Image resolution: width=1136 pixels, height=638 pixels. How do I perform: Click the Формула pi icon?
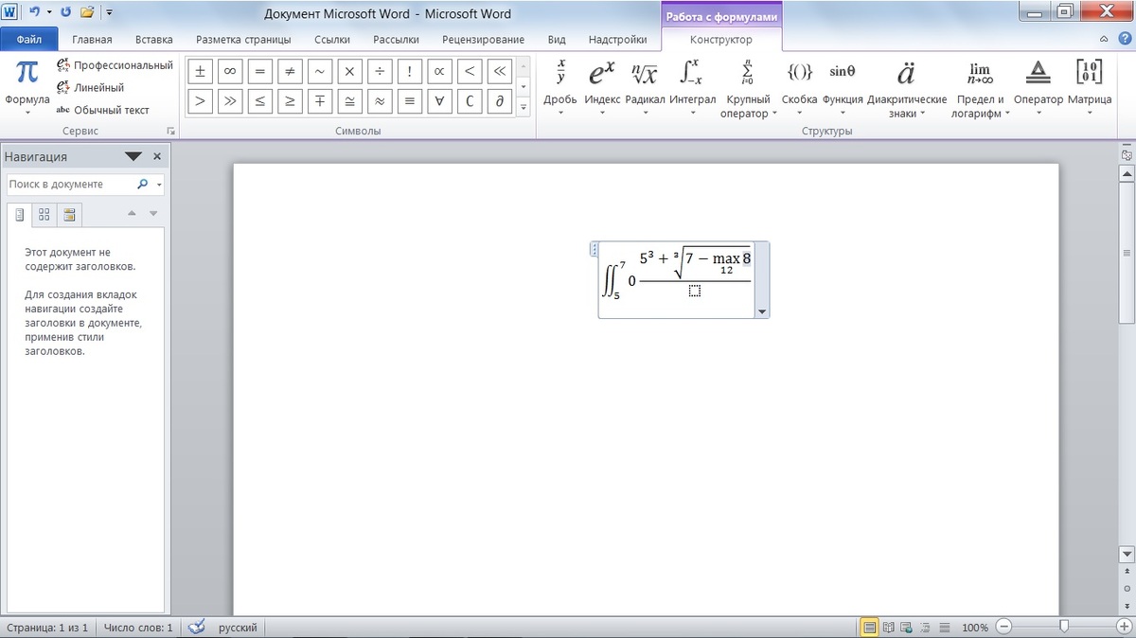tap(27, 74)
